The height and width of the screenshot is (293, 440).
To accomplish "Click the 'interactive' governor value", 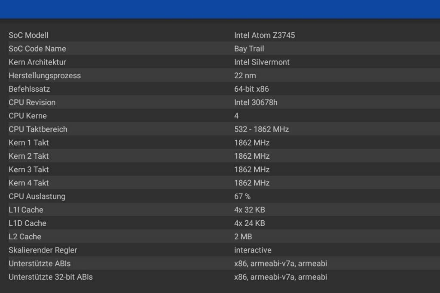I will tap(253, 250).
